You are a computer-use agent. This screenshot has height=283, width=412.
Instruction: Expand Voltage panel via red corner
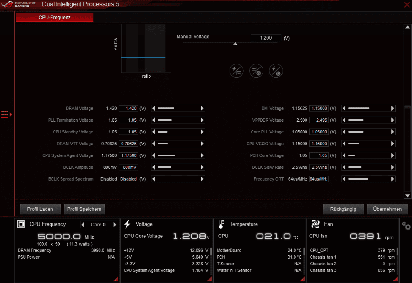tap(210, 279)
